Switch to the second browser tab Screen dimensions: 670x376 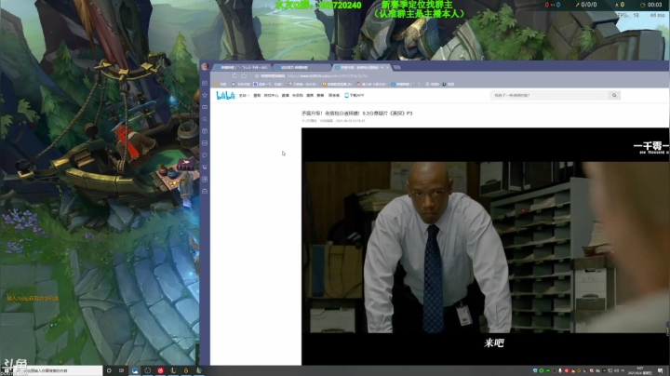pos(301,67)
